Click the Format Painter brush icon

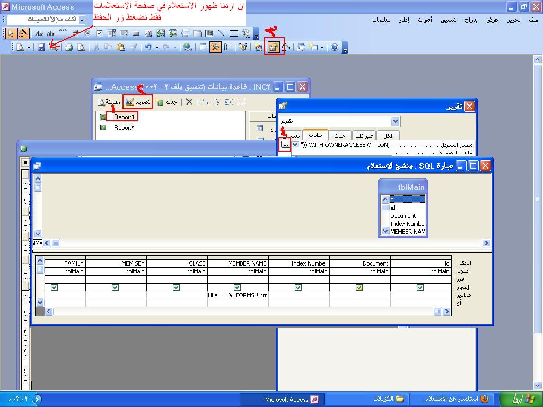[x=133, y=47]
